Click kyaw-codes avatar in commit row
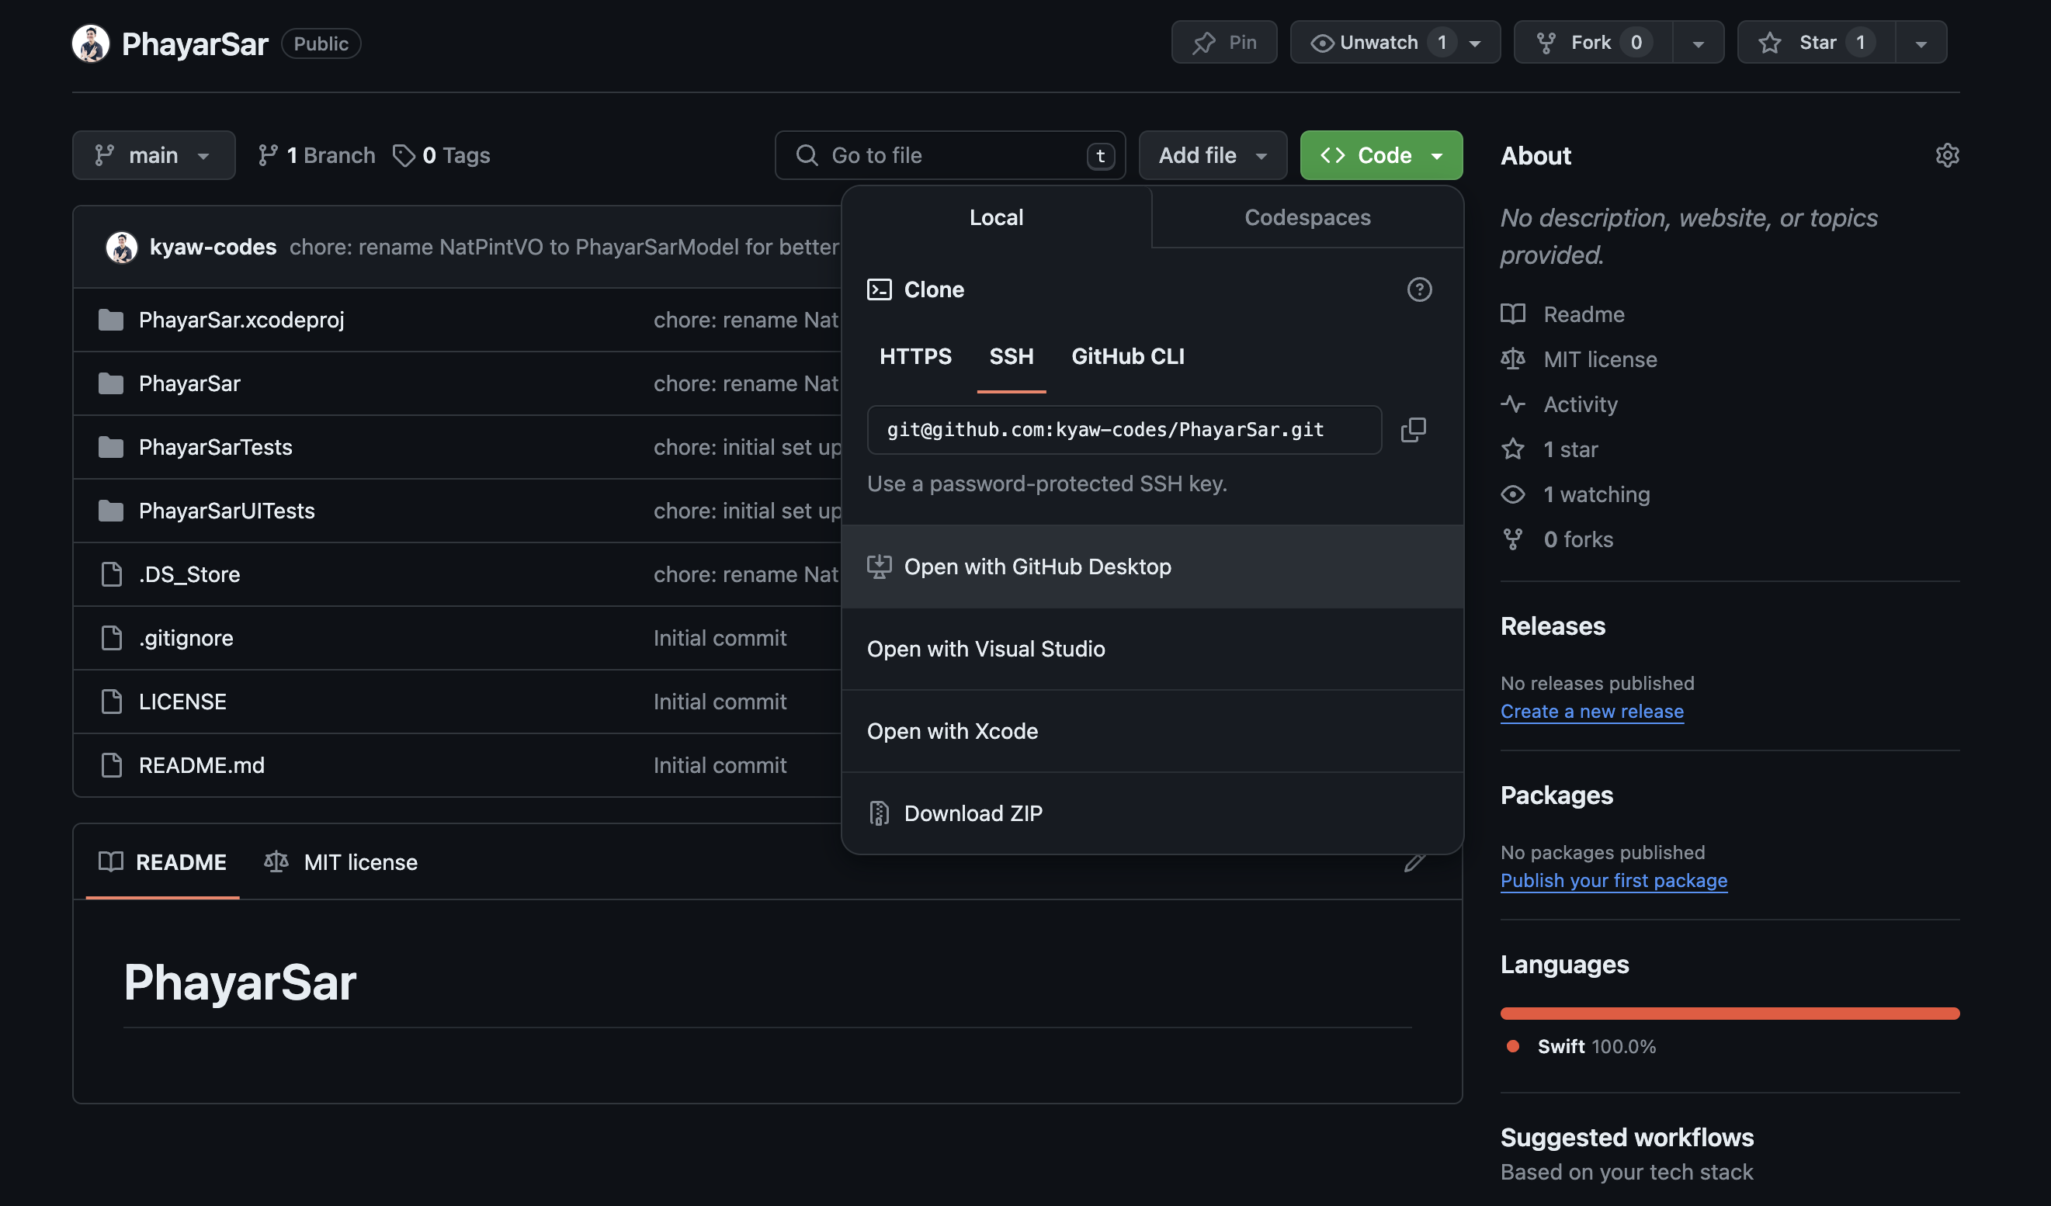This screenshot has height=1206, width=2051. click(x=122, y=247)
